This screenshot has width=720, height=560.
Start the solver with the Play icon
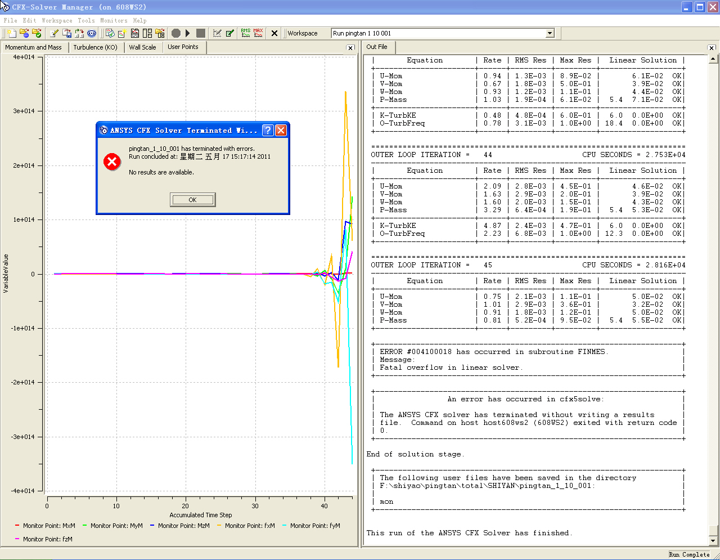point(187,33)
